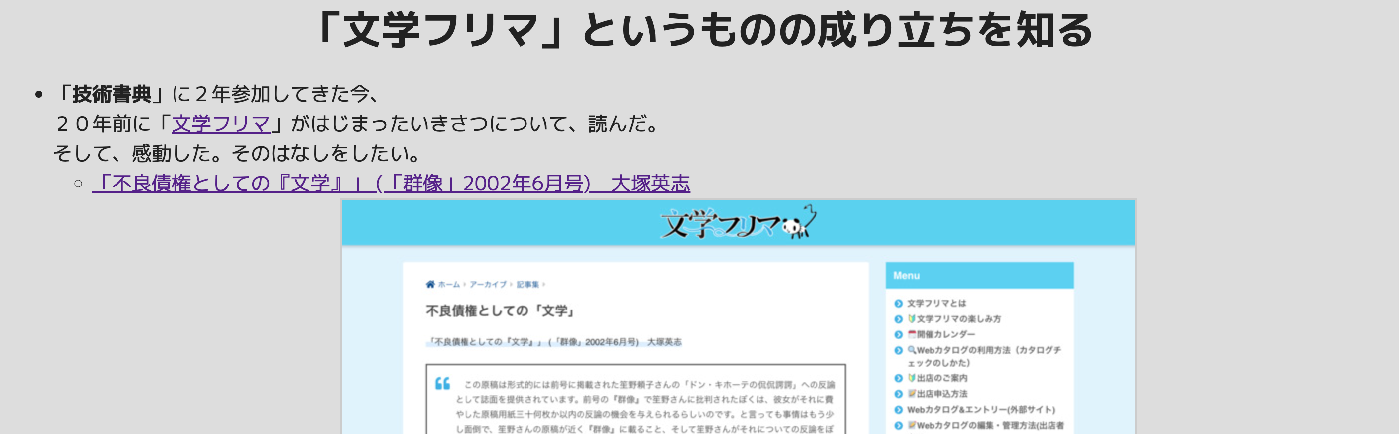Image resolution: width=1399 pixels, height=434 pixels.
Task: Click the blue quotation mark icon
Action: tap(442, 383)
